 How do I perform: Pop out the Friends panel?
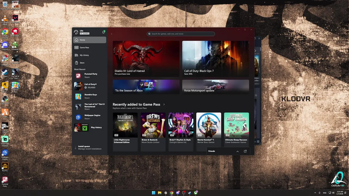(x=245, y=151)
